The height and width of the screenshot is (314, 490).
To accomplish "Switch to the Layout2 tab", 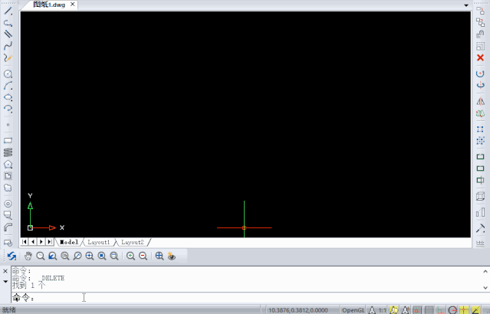I will tap(132, 242).
